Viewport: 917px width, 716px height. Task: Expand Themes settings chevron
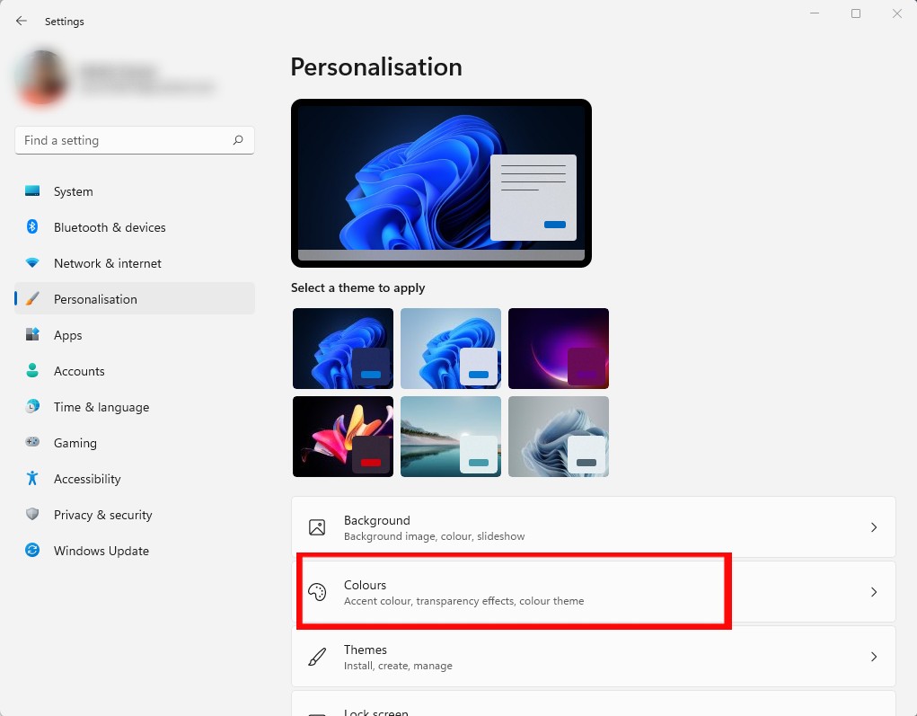pyautogui.click(x=874, y=657)
